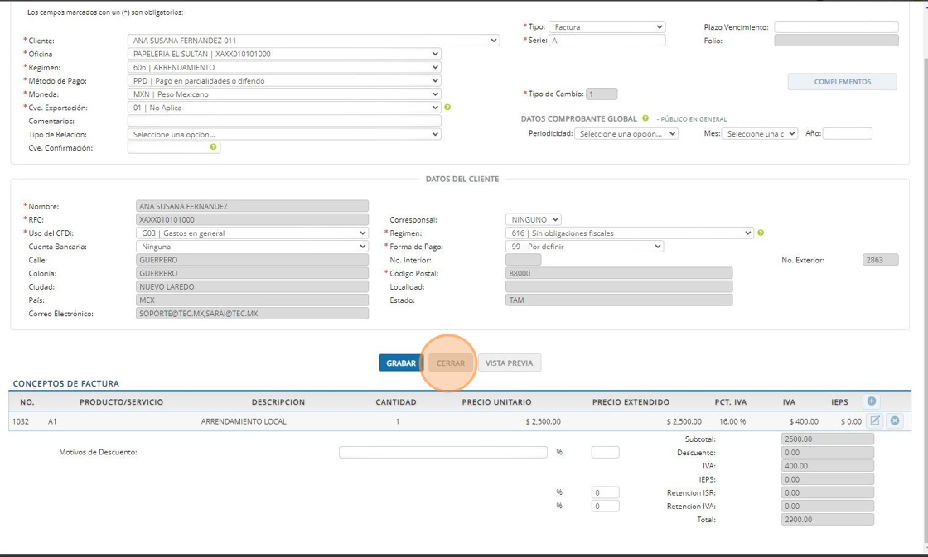This screenshot has height=557, width=928.
Task: Expand the Regimen 606 Arrendamiento dropdown
Action: pos(284,67)
